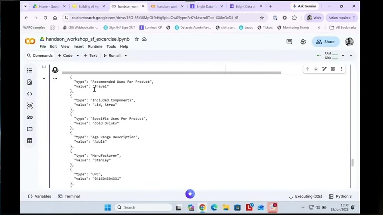383x215 pixels.
Task: Move cell up with arrow icon
Action: [307, 69]
